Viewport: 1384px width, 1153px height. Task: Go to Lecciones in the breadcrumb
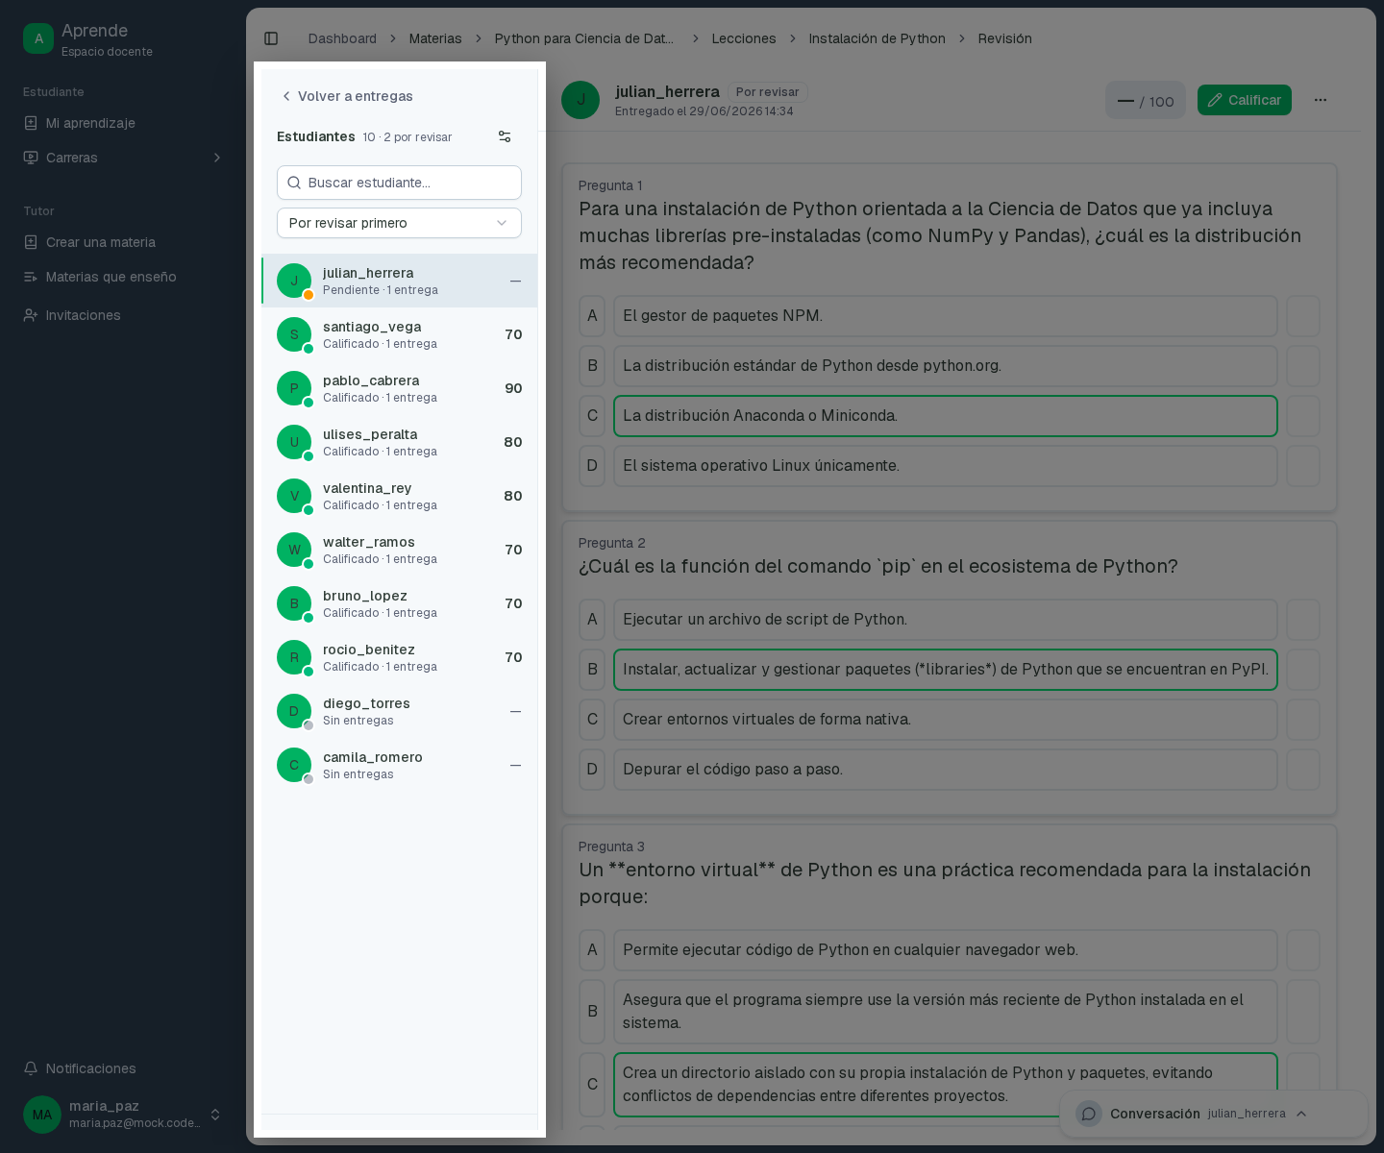(744, 38)
